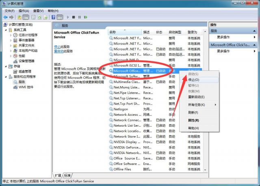
Task: Select the NVIDIA Display service row
Action: click(155, 142)
